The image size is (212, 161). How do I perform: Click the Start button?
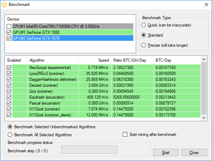[166, 153]
